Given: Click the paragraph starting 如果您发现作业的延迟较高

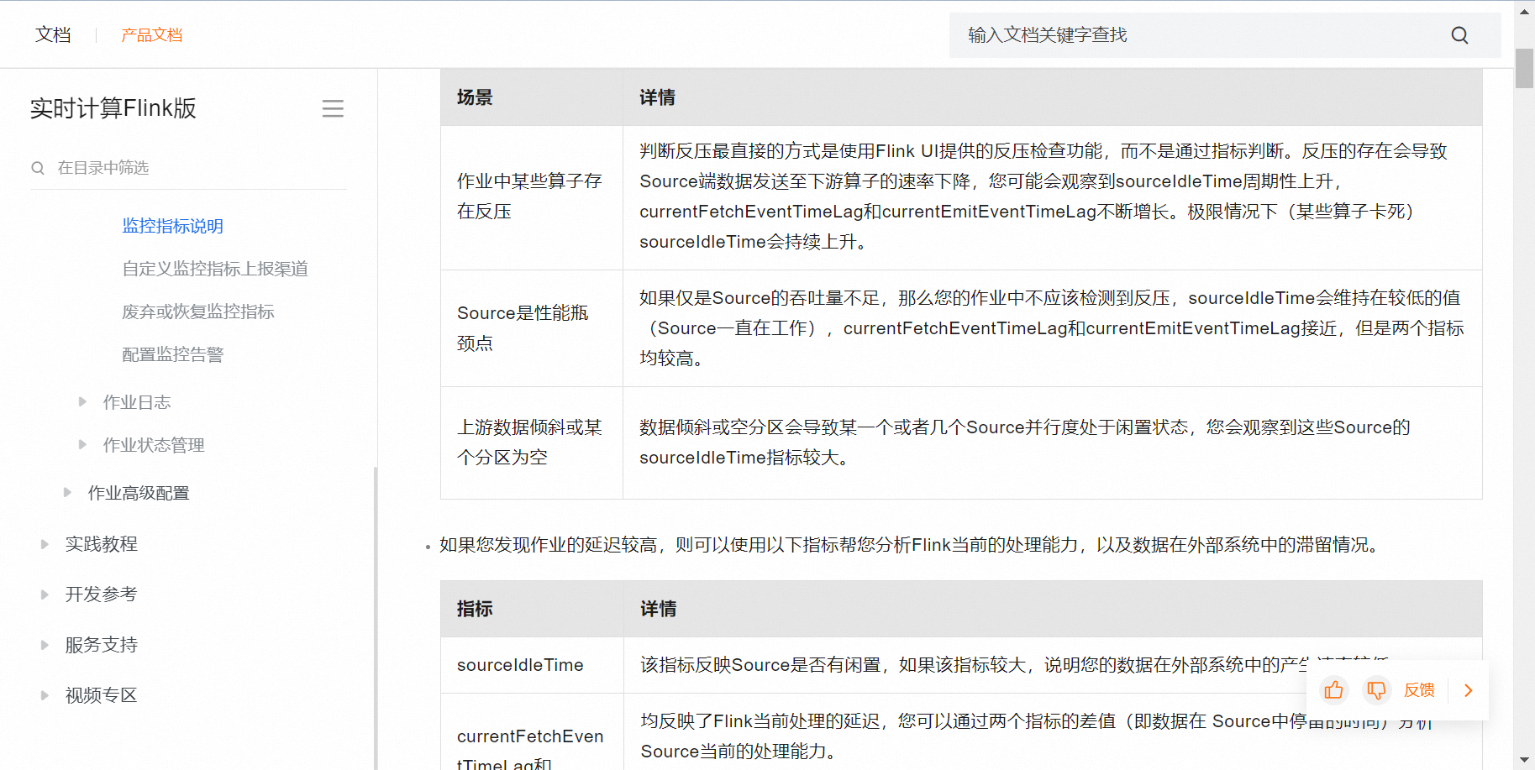Looking at the screenshot, I should (x=909, y=545).
